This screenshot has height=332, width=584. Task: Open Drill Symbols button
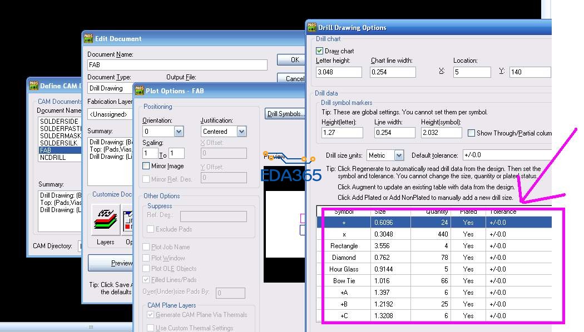pyautogui.click(x=285, y=114)
